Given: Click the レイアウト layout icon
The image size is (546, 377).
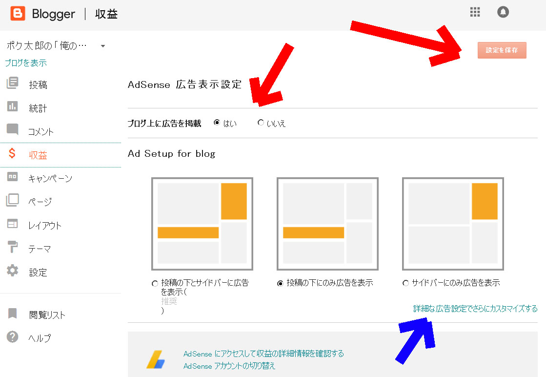Looking at the screenshot, I should (x=13, y=223).
